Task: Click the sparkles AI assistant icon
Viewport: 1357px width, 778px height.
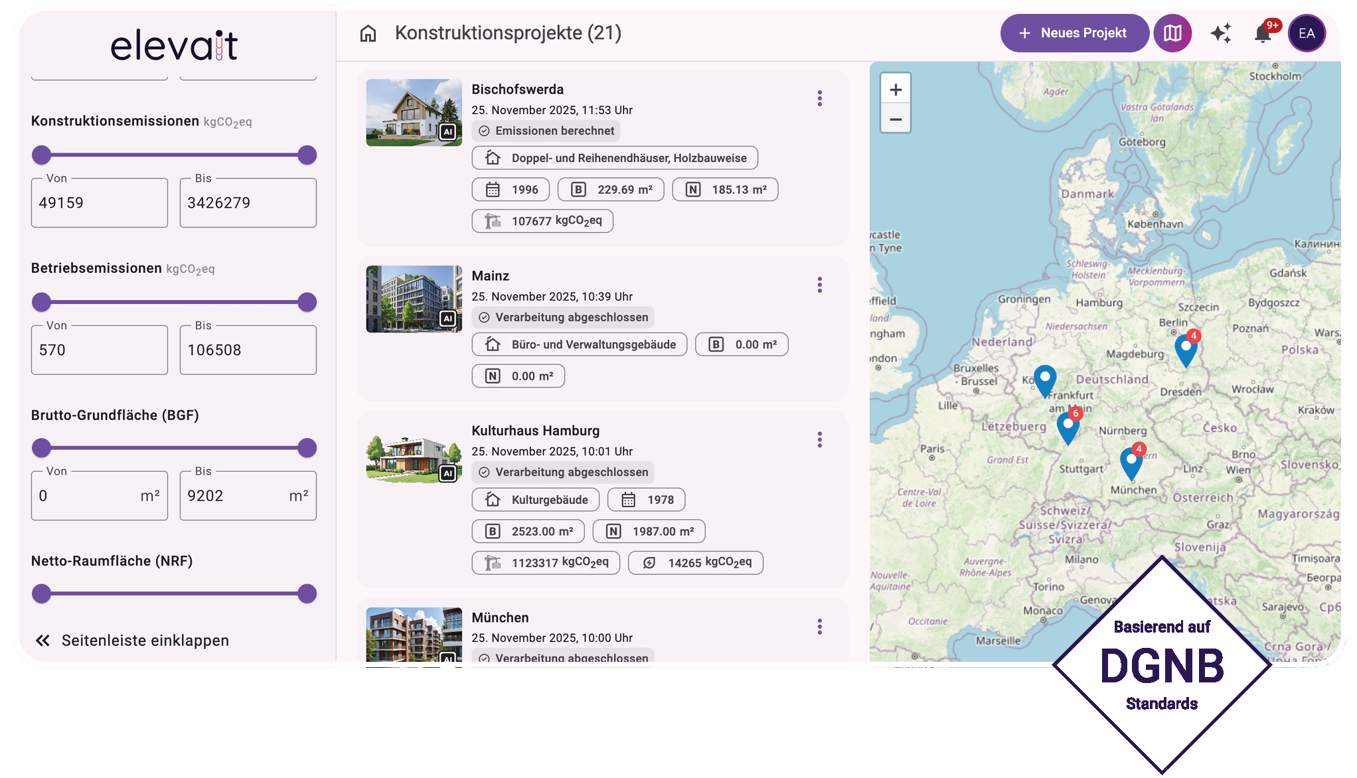Action: pyautogui.click(x=1222, y=33)
